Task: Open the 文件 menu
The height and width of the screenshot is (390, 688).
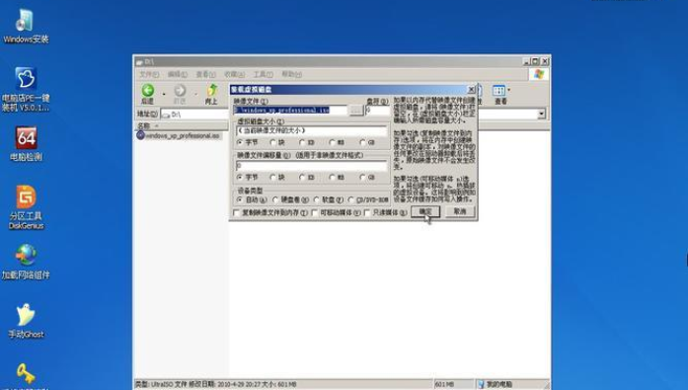Action: 149,74
